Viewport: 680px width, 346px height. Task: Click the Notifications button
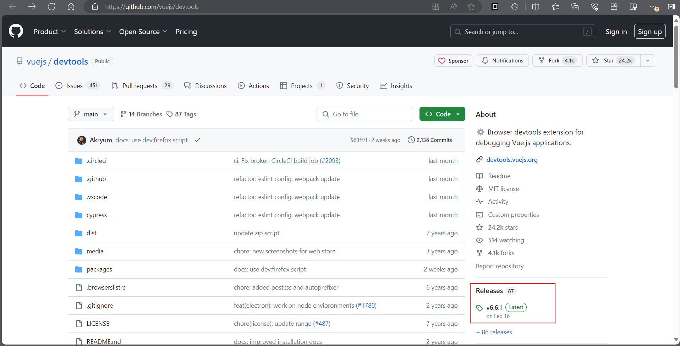[502, 61]
